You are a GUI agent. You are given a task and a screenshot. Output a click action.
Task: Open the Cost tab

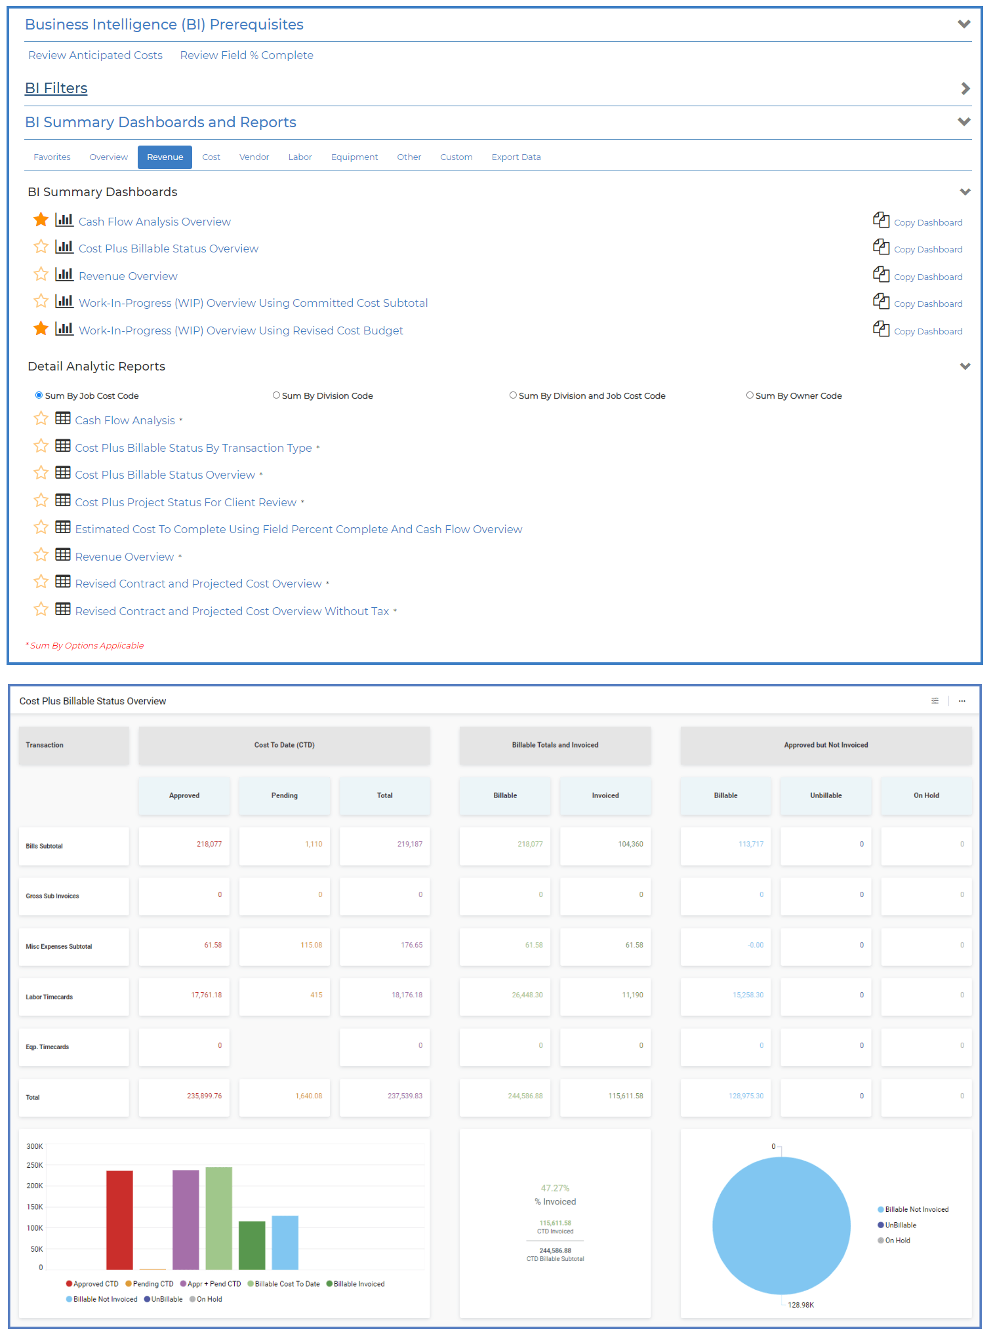tap(211, 157)
